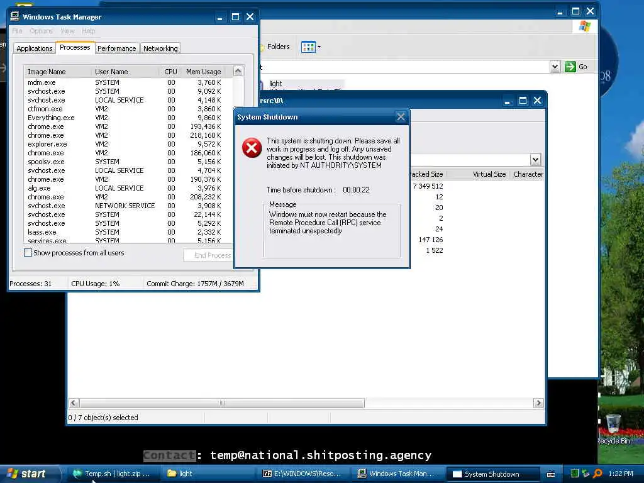Image resolution: width=644 pixels, height=483 pixels.
Task: Expand 7-Zip path dropdown arrow
Action: click(x=535, y=159)
